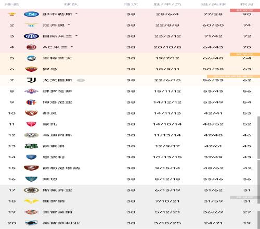Open the 亚特兰大 team name link
This screenshot has width=260, height=229.
pyautogui.click(x=57, y=58)
